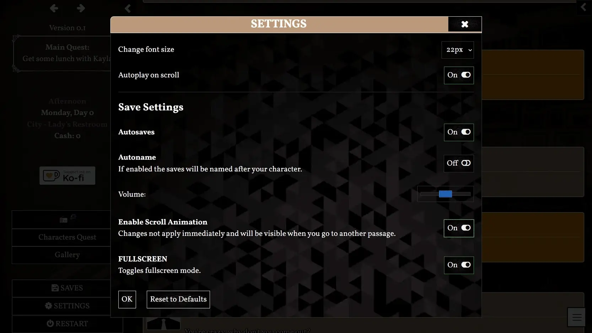Click the gear SETTINGS button in the sidebar
592x333 pixels.
point(67,306)
